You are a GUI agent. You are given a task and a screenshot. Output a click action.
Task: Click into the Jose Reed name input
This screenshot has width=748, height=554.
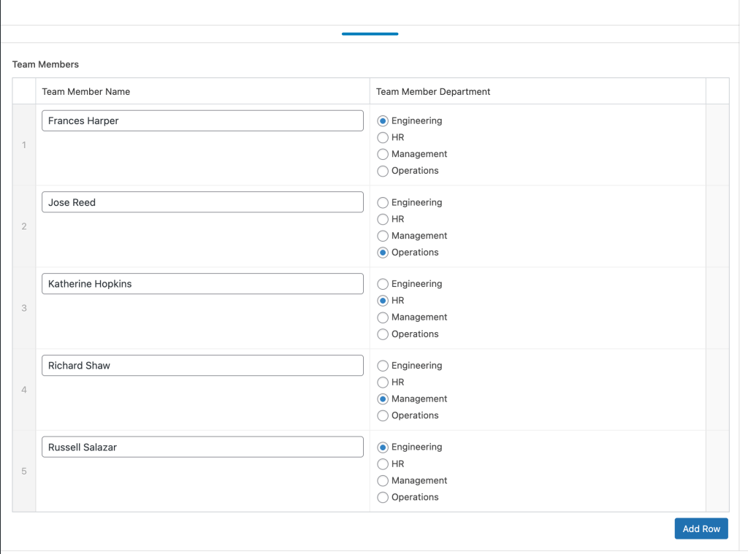coord(202,202)
